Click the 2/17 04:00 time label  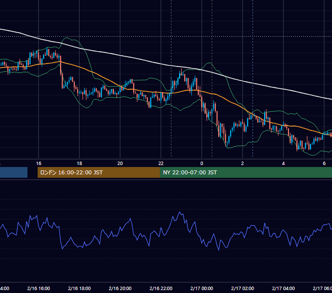tap(283, 288)
